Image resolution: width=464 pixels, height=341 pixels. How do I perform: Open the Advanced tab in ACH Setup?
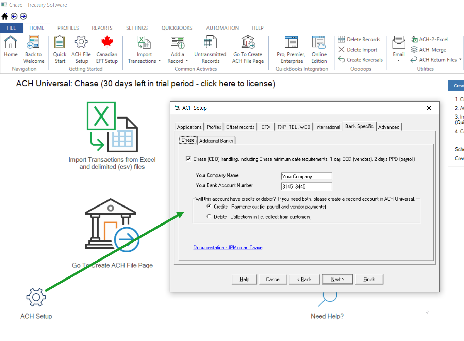(389, 127)
